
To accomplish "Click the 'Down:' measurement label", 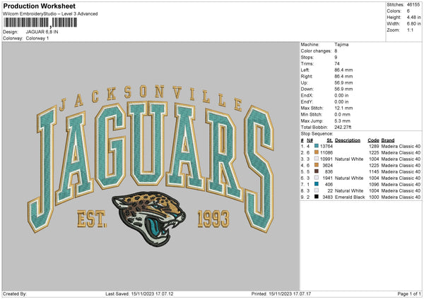I will coord(307,89).
